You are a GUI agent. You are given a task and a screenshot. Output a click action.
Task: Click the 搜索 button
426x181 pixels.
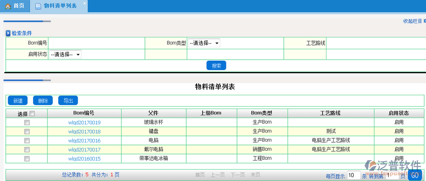point(216,65)
